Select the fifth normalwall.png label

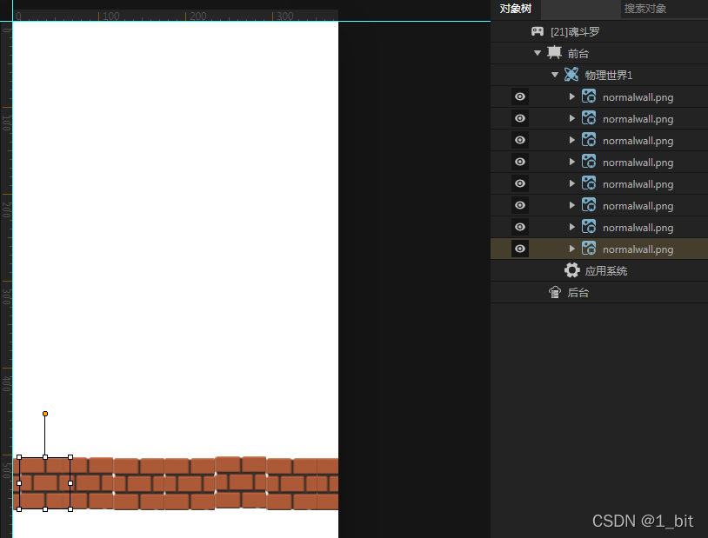pos(638,184)
